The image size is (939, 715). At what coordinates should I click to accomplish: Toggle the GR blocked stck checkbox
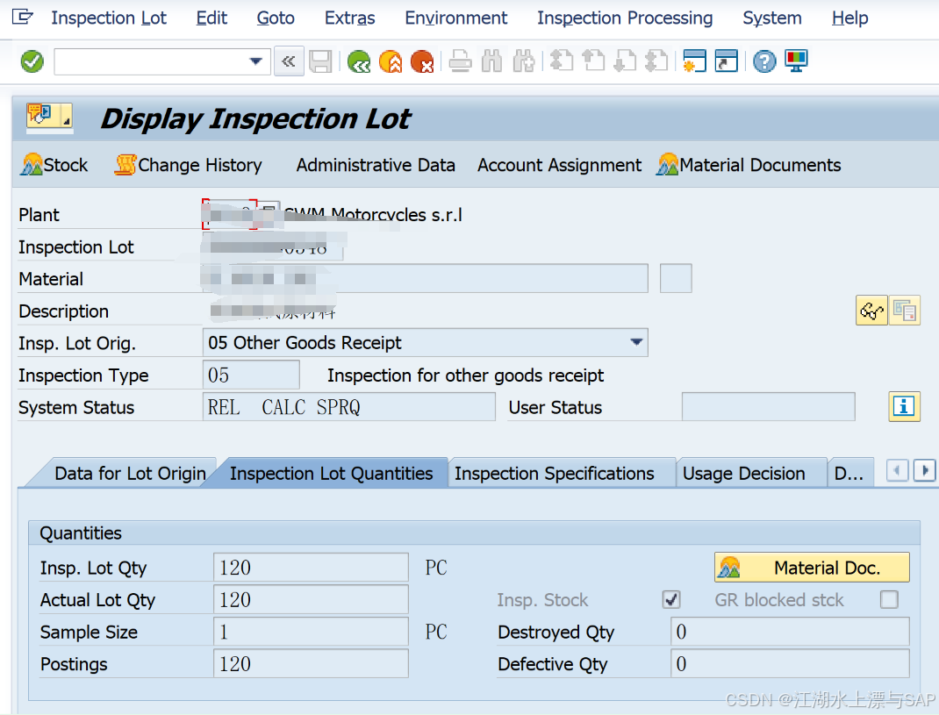tap(889, 599)
